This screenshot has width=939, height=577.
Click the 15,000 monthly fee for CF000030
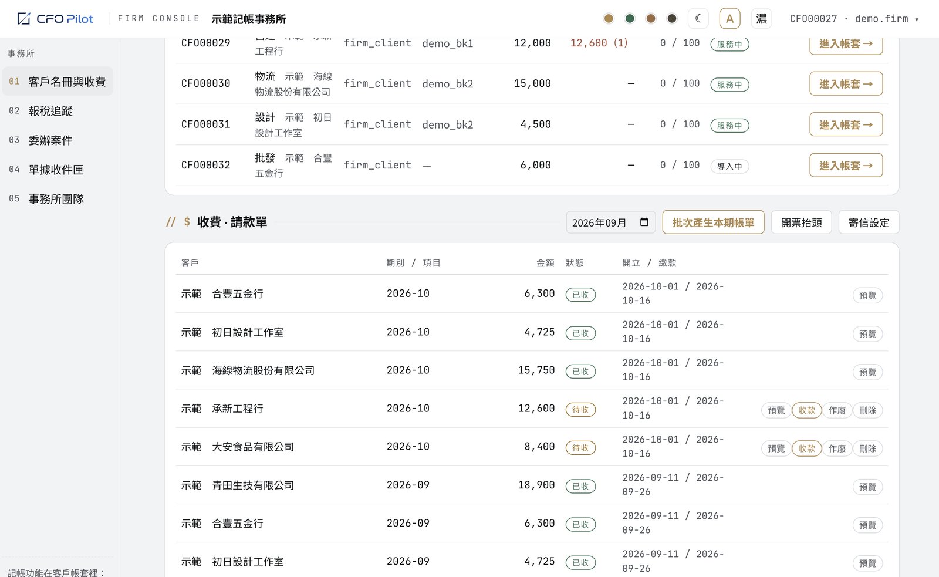click(532, 83)
